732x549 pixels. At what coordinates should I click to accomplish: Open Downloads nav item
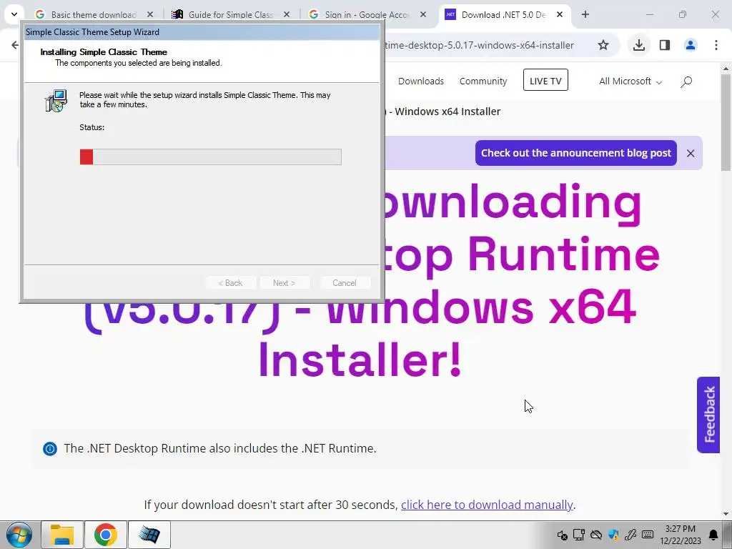[x=421, y=81]
